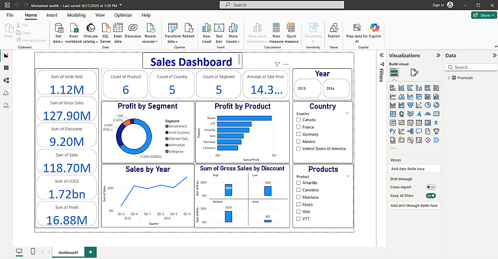Select the R script visual icon
Viewport: 498px width, 259px height.
(x=436, y=123)
